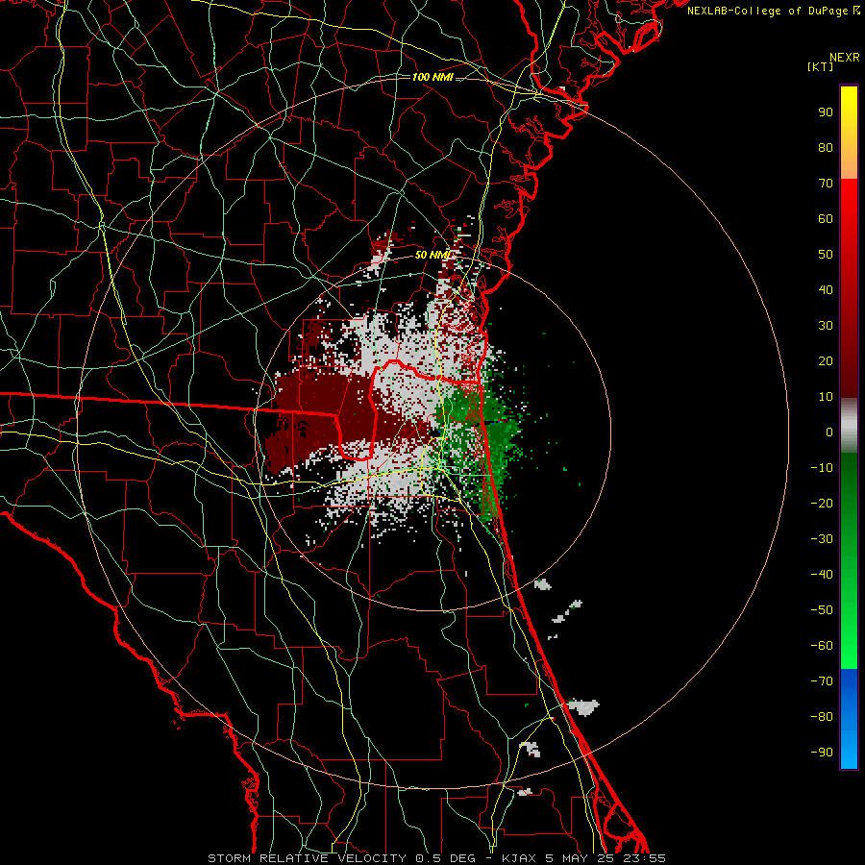
Task: Click the NEXR label above the color scale
Action: (x=844, y=58)
